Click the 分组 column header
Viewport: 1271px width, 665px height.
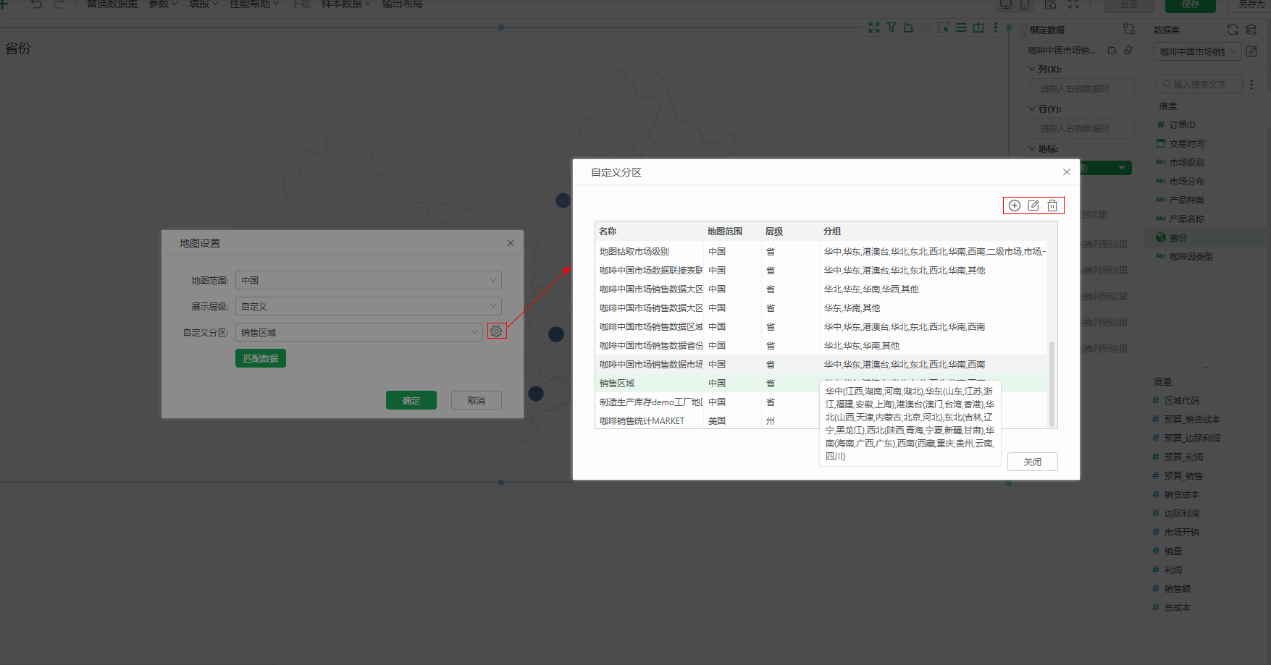pos(832,232)
